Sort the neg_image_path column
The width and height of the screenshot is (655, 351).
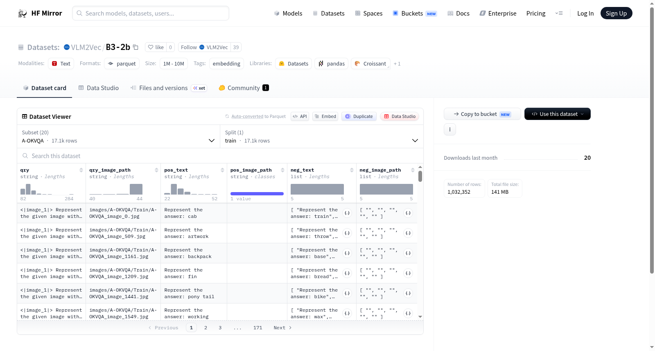pyautogui.click(x=413, y=170)
